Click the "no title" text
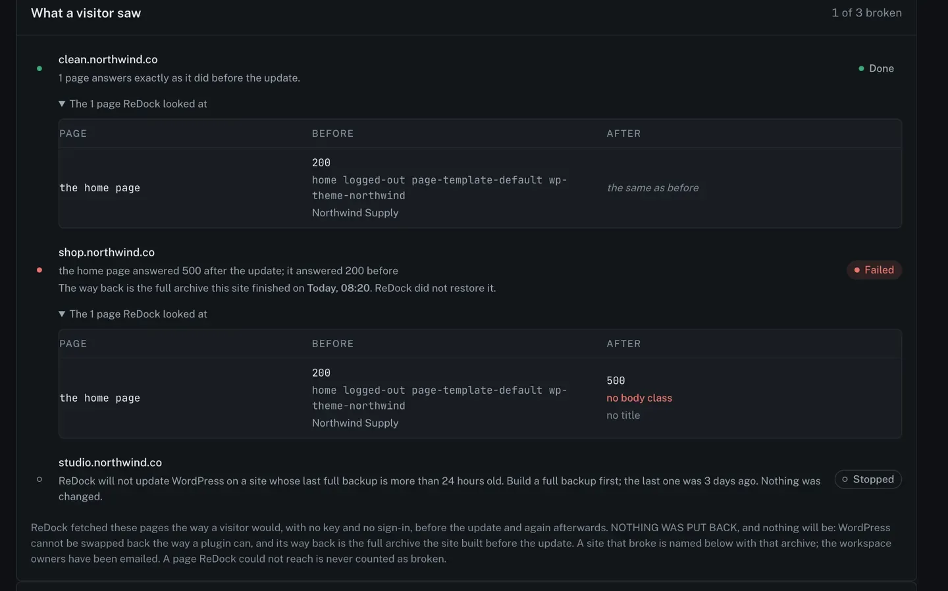Viewport: 948px width, 591px height. click(623, 415)
